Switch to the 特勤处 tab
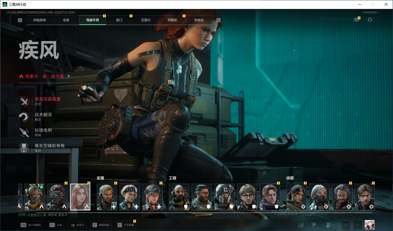 coord(172,20)
